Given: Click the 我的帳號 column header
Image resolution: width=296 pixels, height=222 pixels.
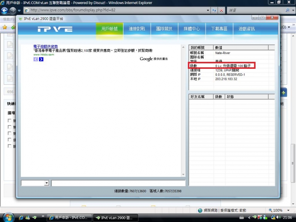Looking at the screenshot, I should coord(201,48).
